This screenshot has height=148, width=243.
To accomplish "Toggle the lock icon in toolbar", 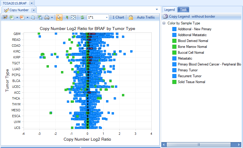I will coord(131,17).
